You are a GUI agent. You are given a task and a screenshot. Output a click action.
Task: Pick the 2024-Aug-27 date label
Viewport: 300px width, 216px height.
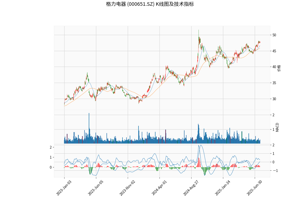point(191,188)
